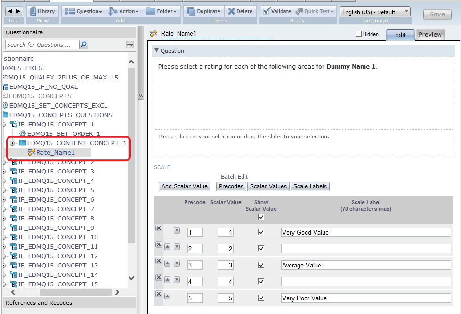Click the Rate_Name1 title field

(x=217, y=34)
